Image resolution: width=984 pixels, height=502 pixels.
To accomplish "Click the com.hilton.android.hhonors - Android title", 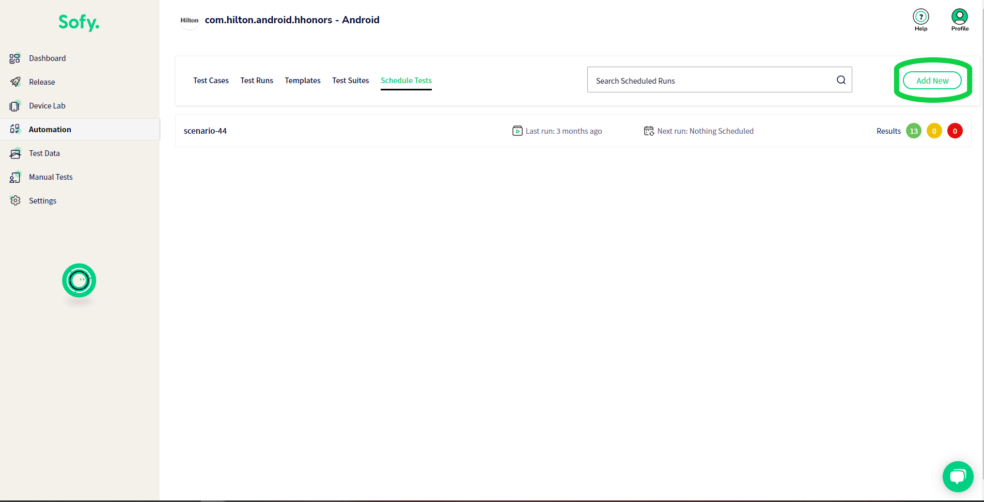I will coord(292,20).
